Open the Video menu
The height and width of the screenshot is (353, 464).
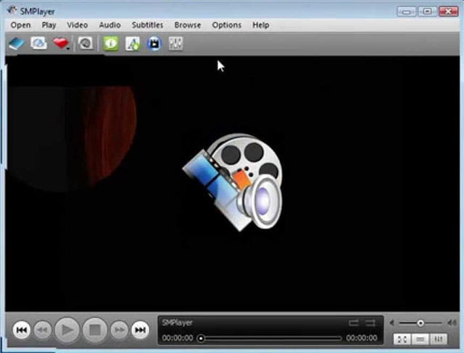[78, 25]
